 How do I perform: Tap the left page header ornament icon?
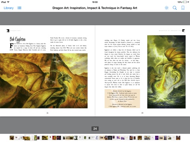[8, 31]
